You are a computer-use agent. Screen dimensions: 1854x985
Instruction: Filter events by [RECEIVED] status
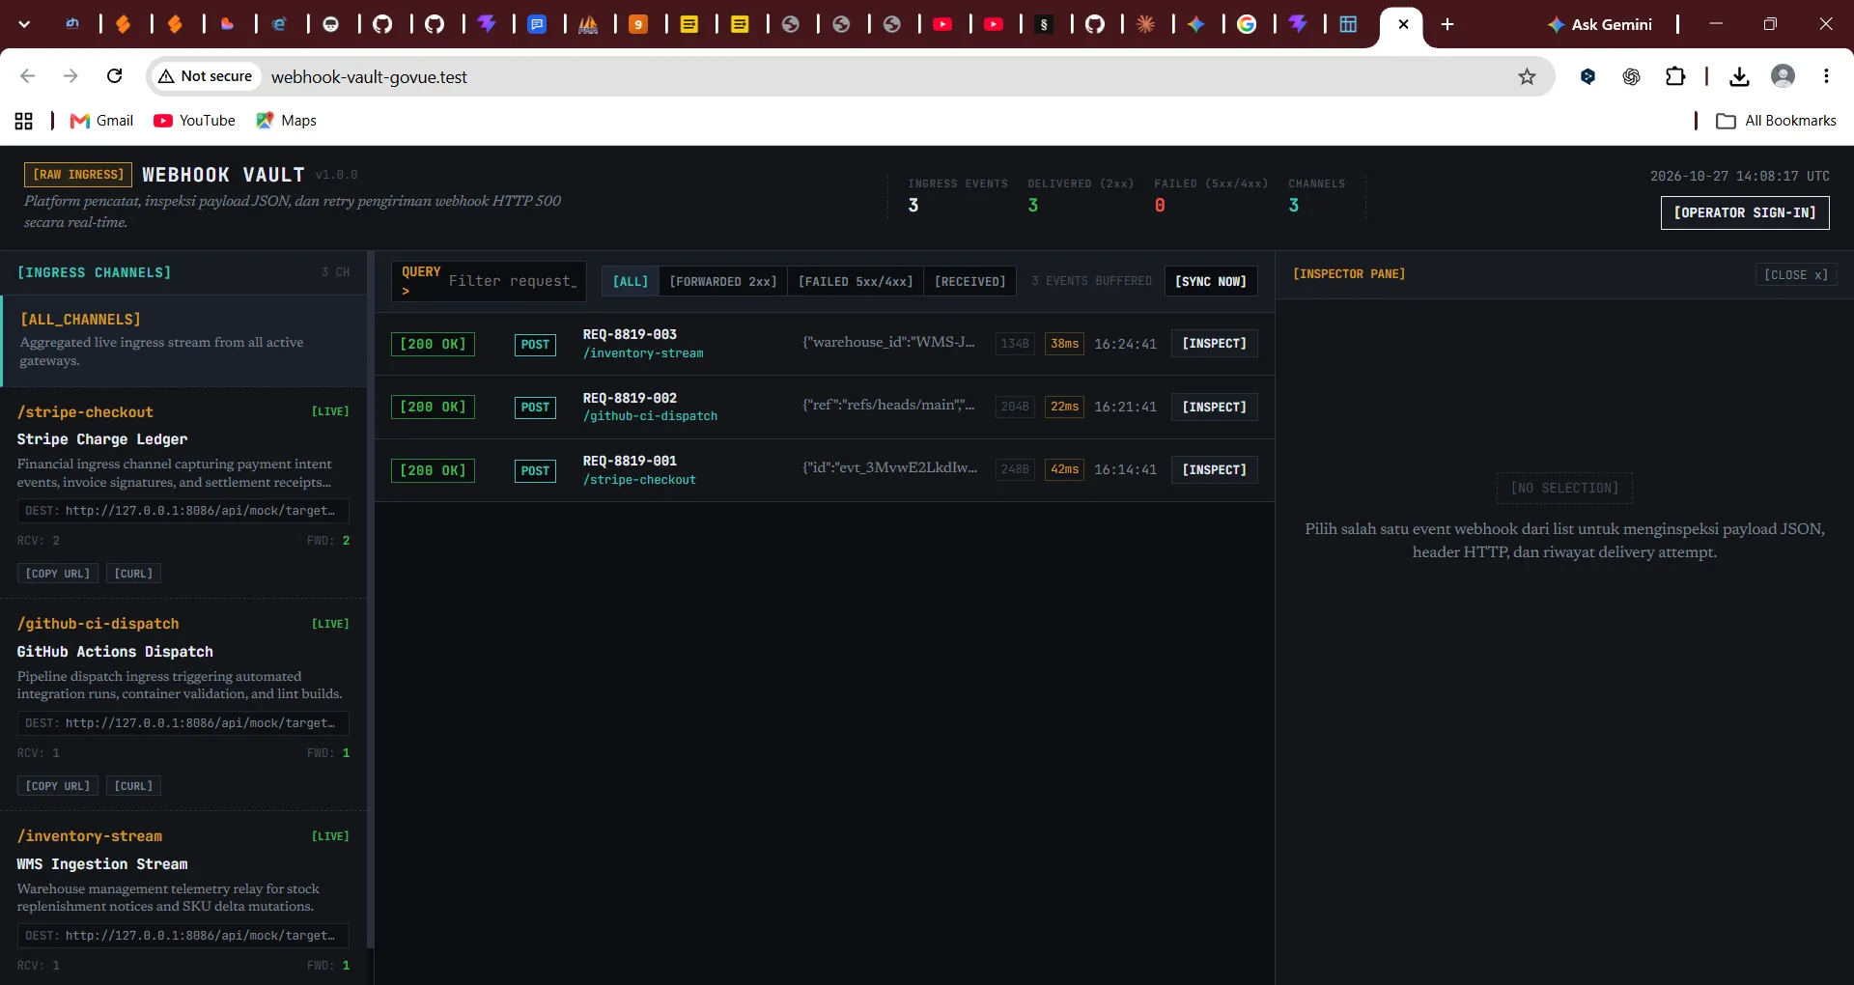point(970,281)
